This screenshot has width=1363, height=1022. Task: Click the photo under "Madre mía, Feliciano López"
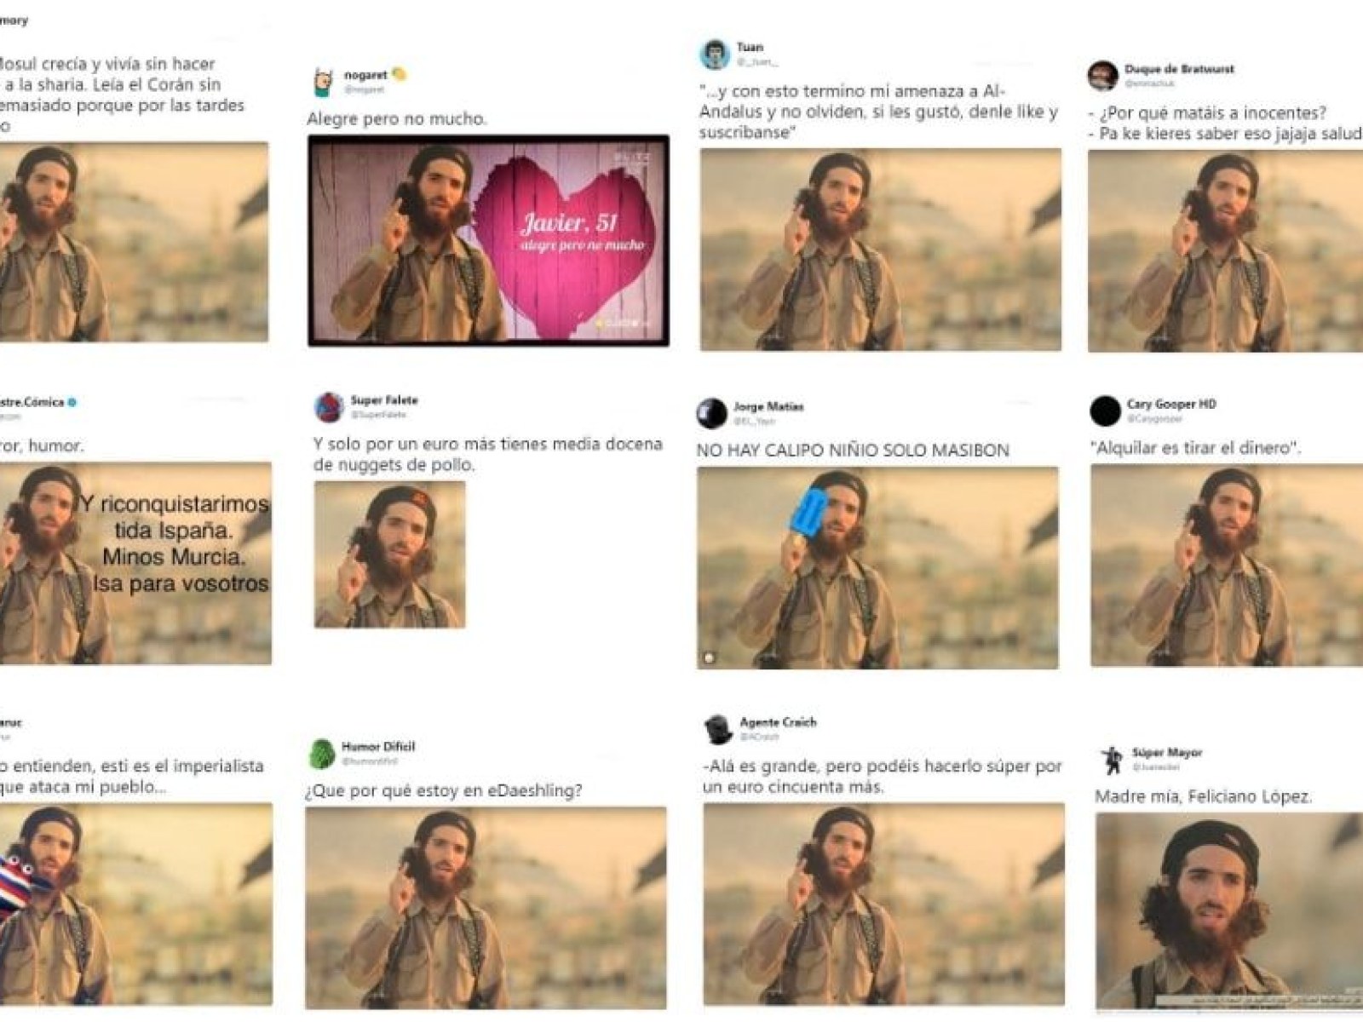click(1228, 911)
